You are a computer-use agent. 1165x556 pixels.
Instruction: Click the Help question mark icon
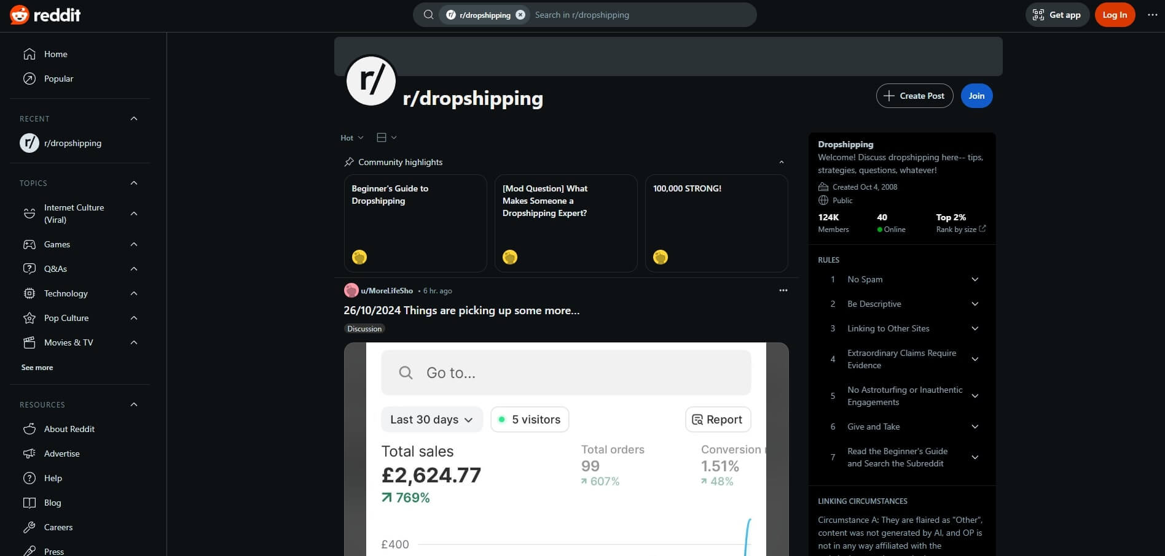29,478
